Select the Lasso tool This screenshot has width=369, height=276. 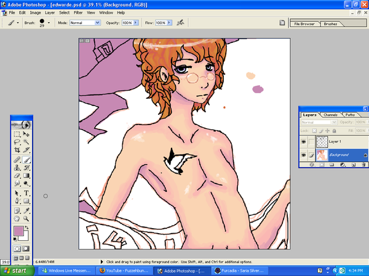[x=17, y=142]
